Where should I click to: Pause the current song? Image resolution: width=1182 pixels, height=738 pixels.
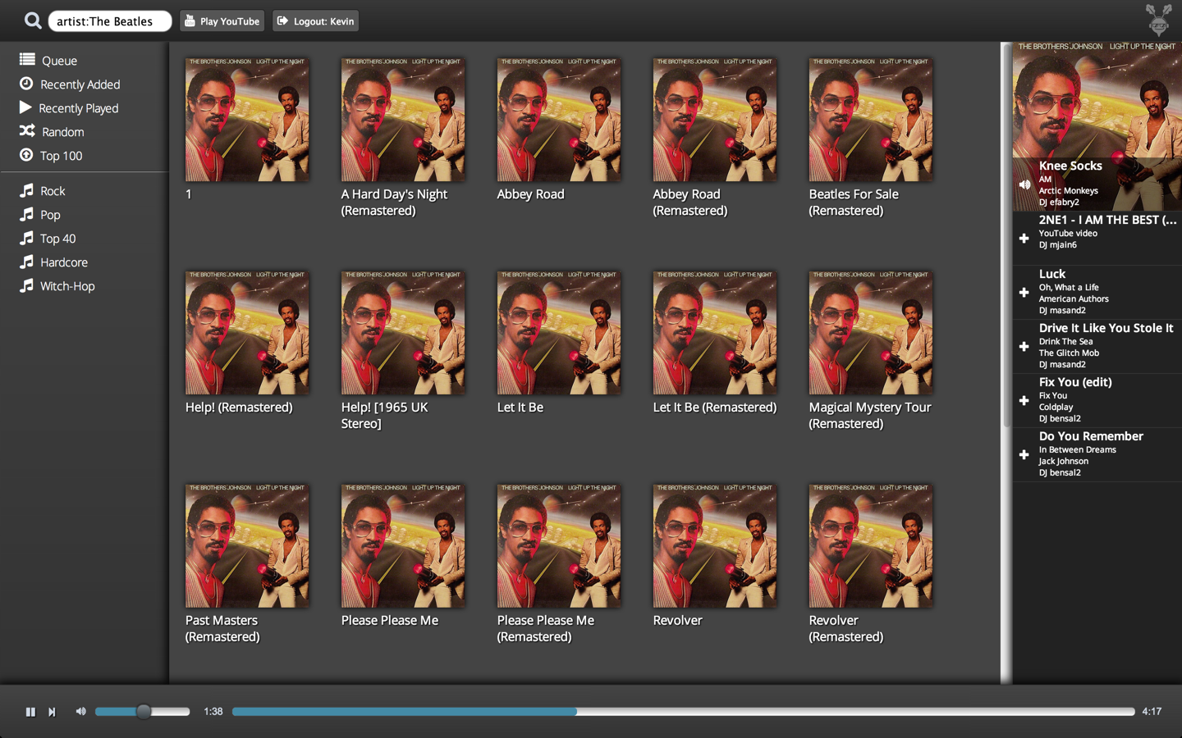tap(30, 712)
